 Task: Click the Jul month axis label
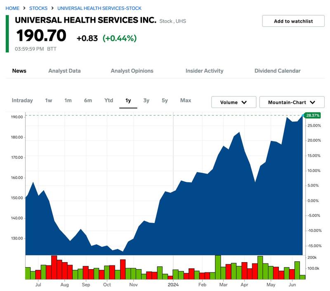pos(38,285)
